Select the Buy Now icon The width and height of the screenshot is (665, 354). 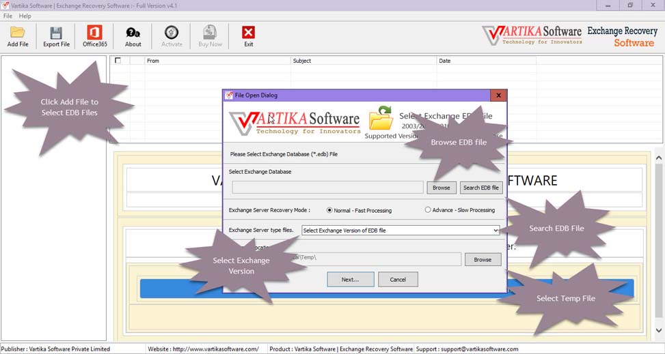point(210,36)
